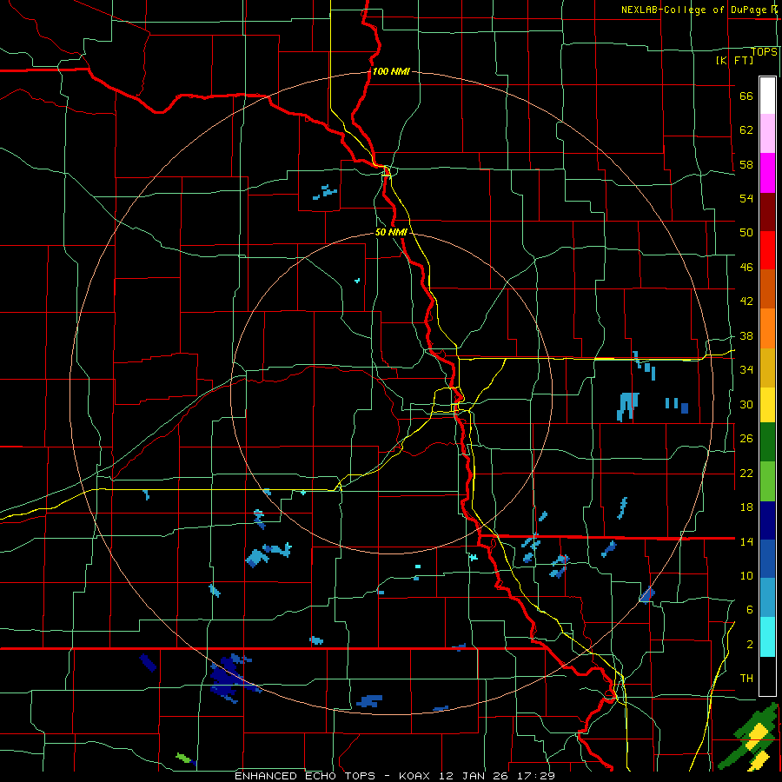Screen dimensions: 782x782
Task: Click legend value 62
Action: coord(746,130)
